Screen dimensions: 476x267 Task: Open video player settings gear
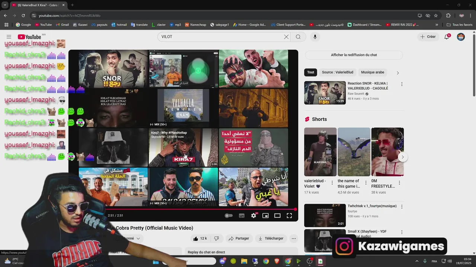point(254,215)
